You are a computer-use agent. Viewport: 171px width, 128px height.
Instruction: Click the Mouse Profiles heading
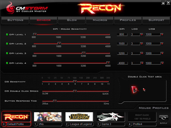point(154,108)
